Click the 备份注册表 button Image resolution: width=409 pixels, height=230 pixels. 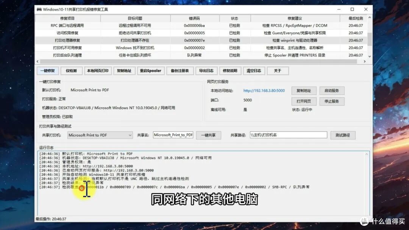[x=180, y=71]
